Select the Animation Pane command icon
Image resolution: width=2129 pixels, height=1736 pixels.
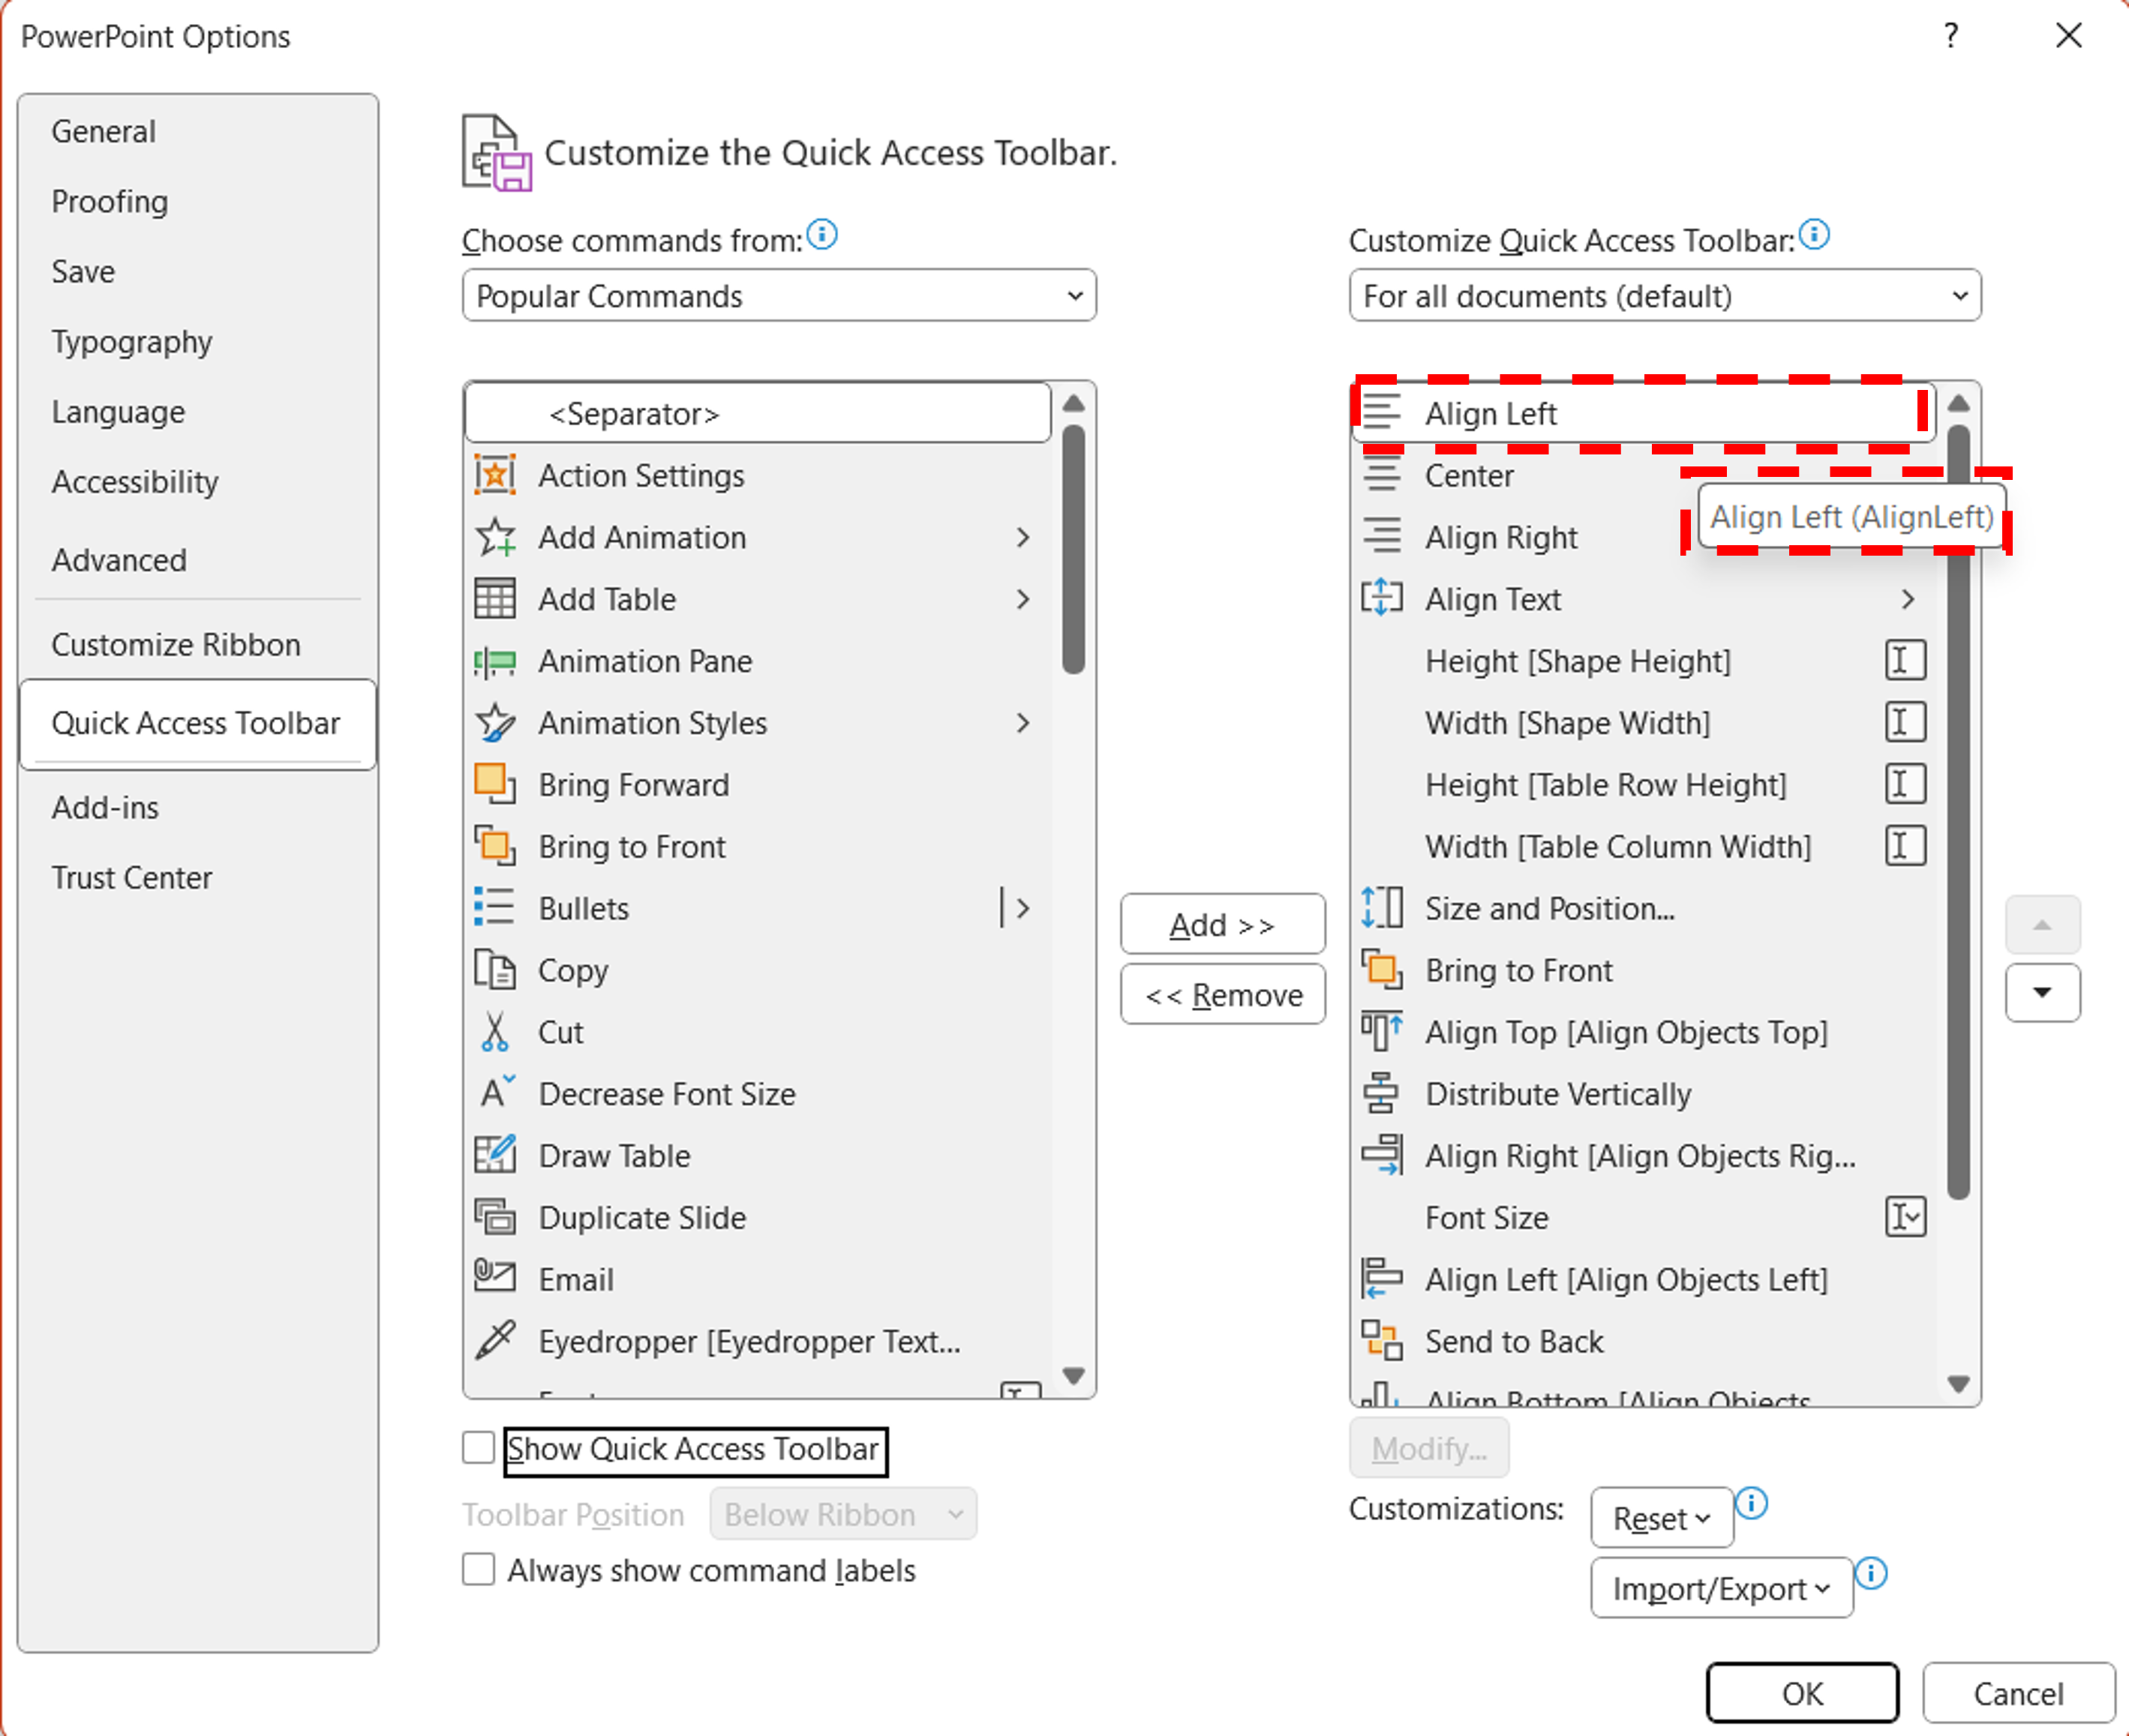click(x=494, y=661)
